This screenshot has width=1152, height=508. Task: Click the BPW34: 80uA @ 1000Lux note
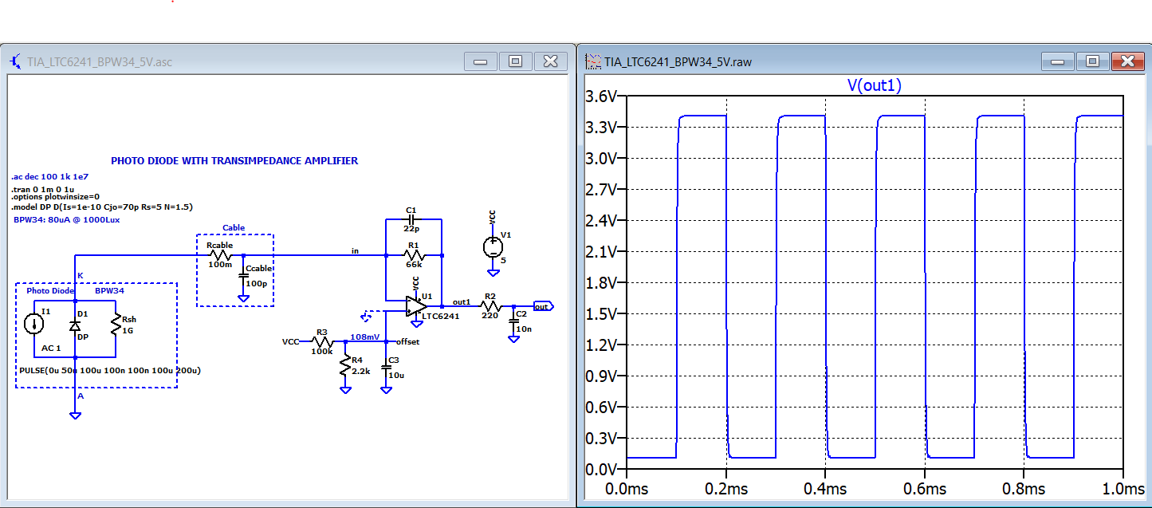(66, 219)
